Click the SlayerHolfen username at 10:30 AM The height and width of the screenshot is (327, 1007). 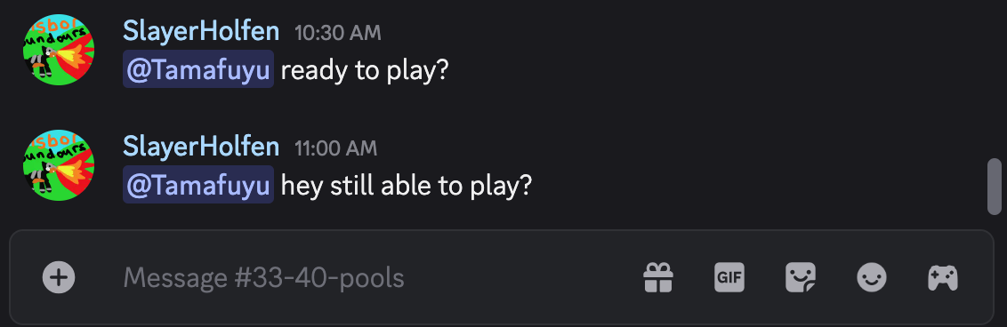pyautogui.click(x=201, y=31)
